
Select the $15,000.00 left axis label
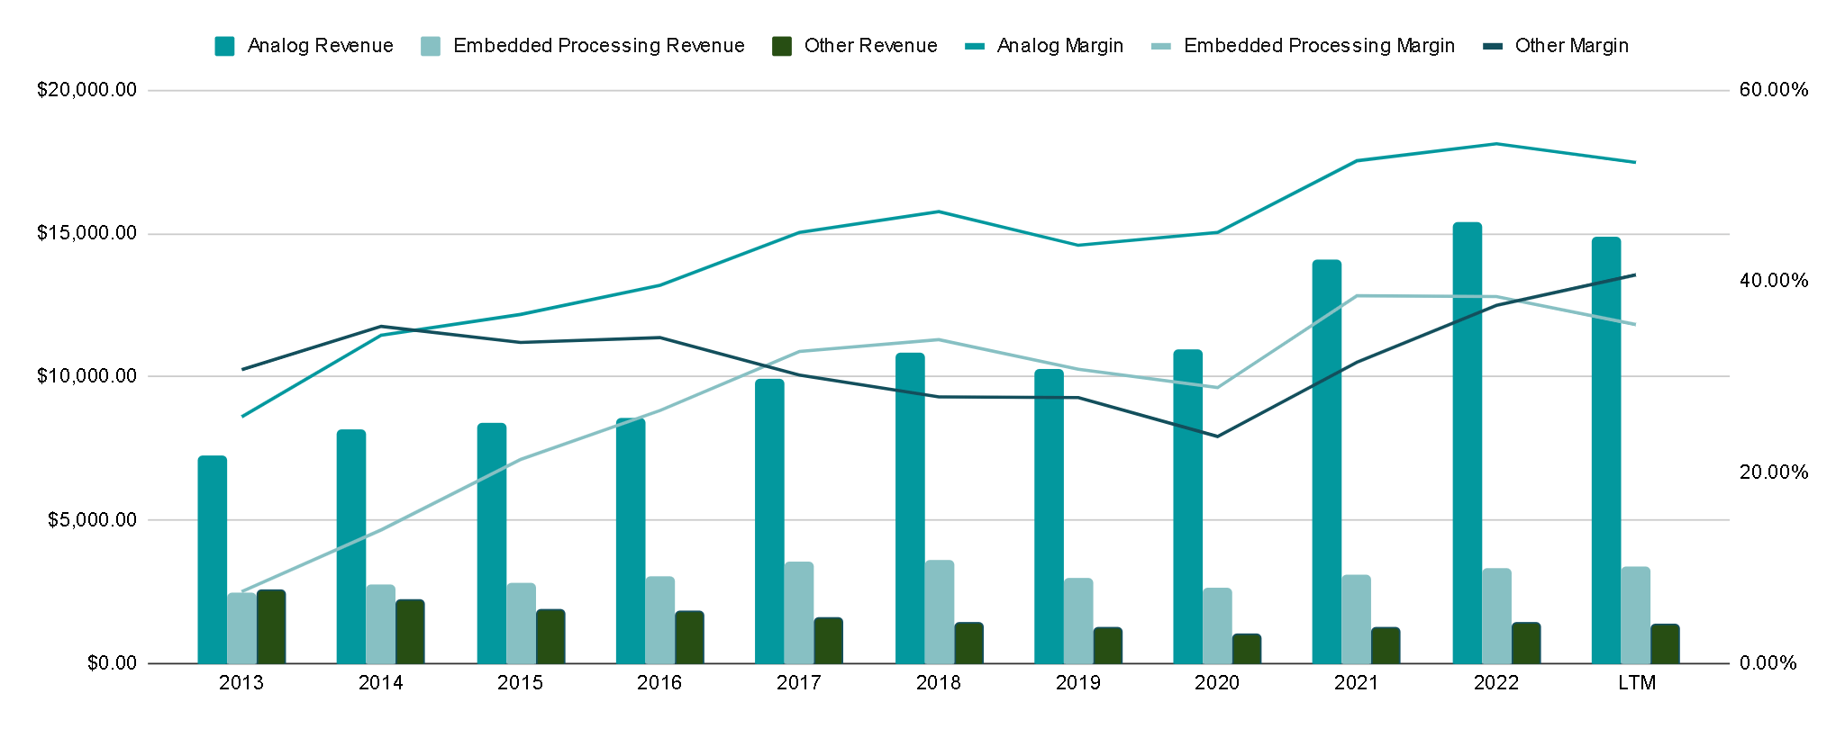click(x=86, y=234)
